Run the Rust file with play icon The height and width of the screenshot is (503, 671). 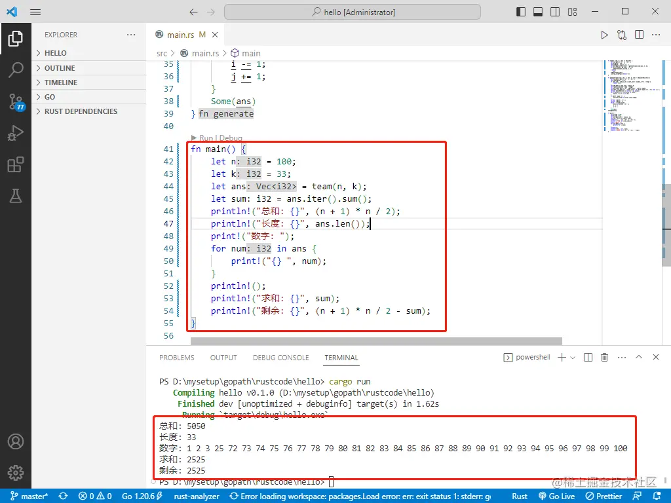[604, 35]
